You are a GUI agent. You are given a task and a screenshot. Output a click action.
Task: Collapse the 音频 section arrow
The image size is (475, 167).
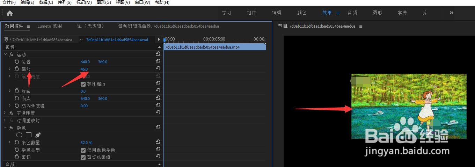(x=160, y=164)
